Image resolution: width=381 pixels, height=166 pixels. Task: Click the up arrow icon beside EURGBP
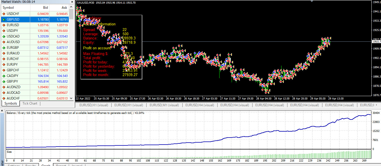click(4, 48)
